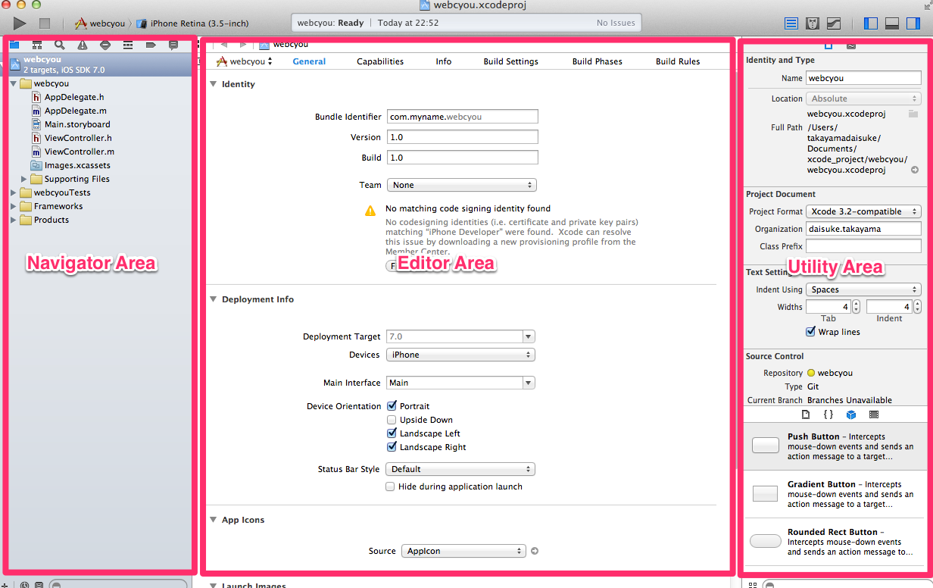Open the Breakpoint navigator
Image resolution: width=933 pixels, height=588 pixels.
tap(151, 45)
